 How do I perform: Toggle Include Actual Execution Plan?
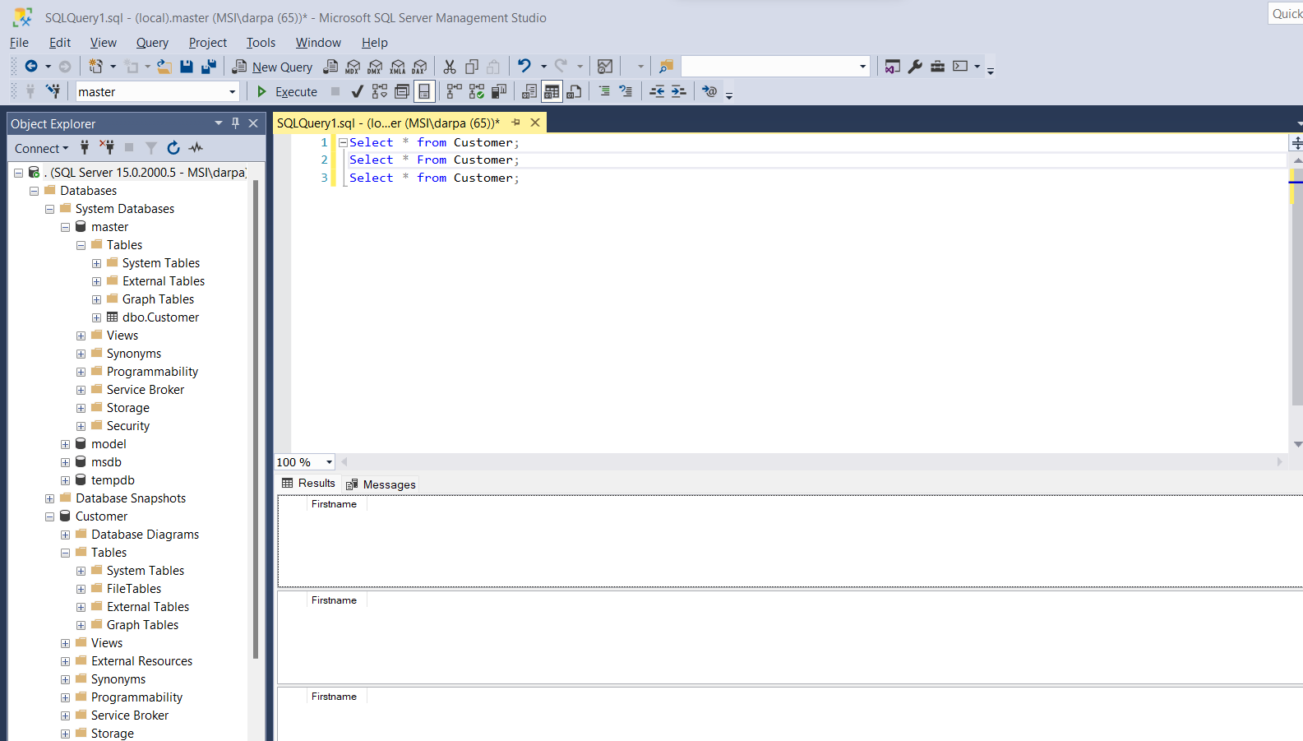pos(454,91)
